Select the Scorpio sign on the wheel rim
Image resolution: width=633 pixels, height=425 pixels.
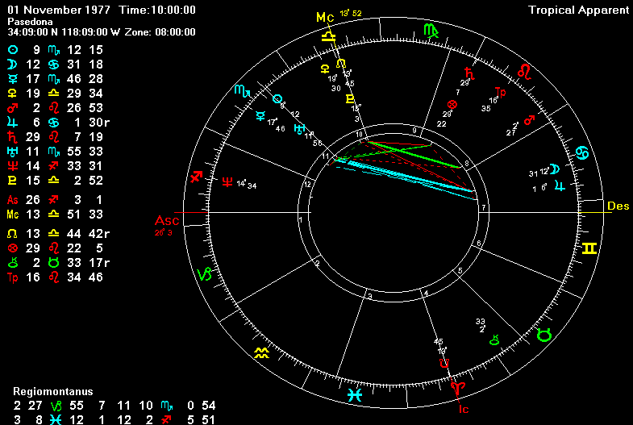point(243,92)
